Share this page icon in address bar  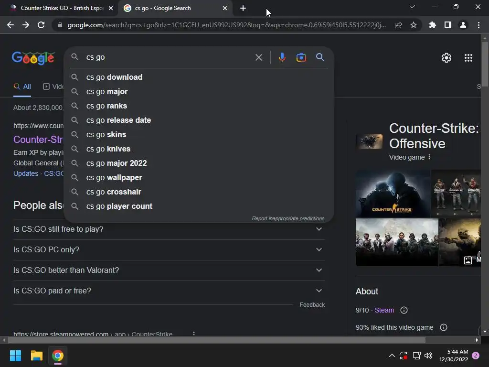pos(398,25)
